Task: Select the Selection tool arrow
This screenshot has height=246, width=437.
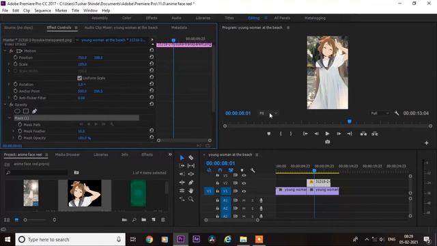Action: pos(182,158)
